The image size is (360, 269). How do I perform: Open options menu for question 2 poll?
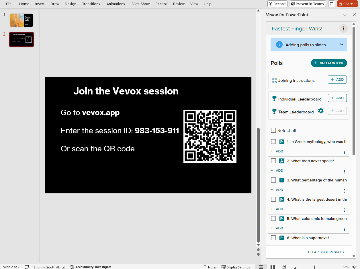pos(344,171)
